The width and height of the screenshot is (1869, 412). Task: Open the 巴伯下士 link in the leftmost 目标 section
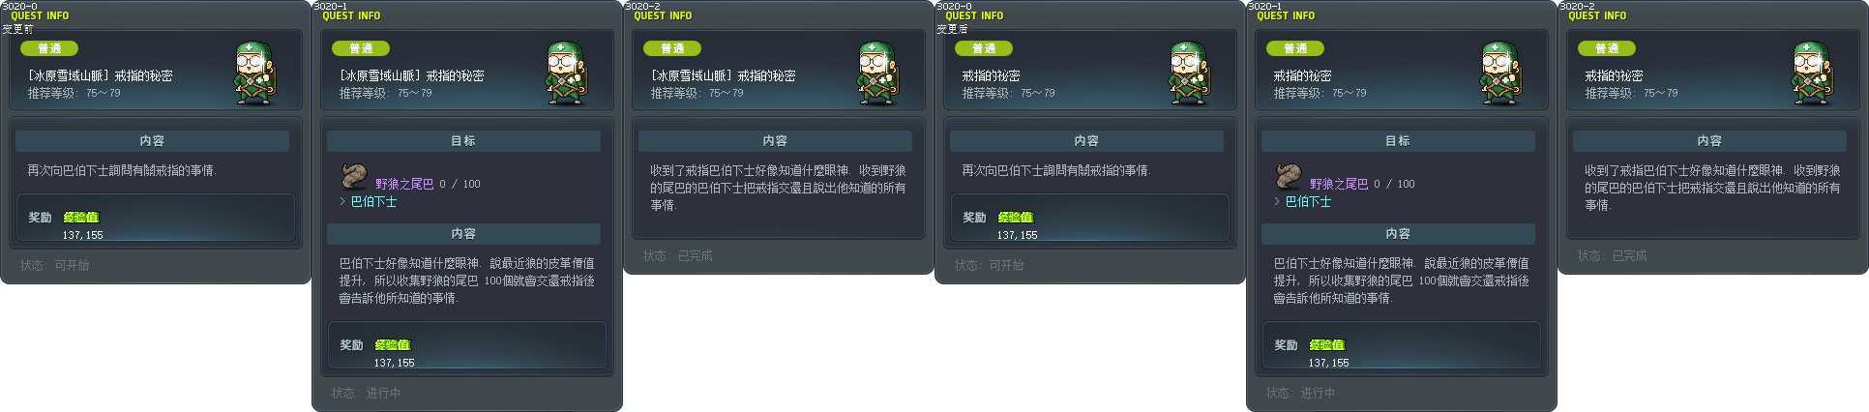click(x=373, y=202)
